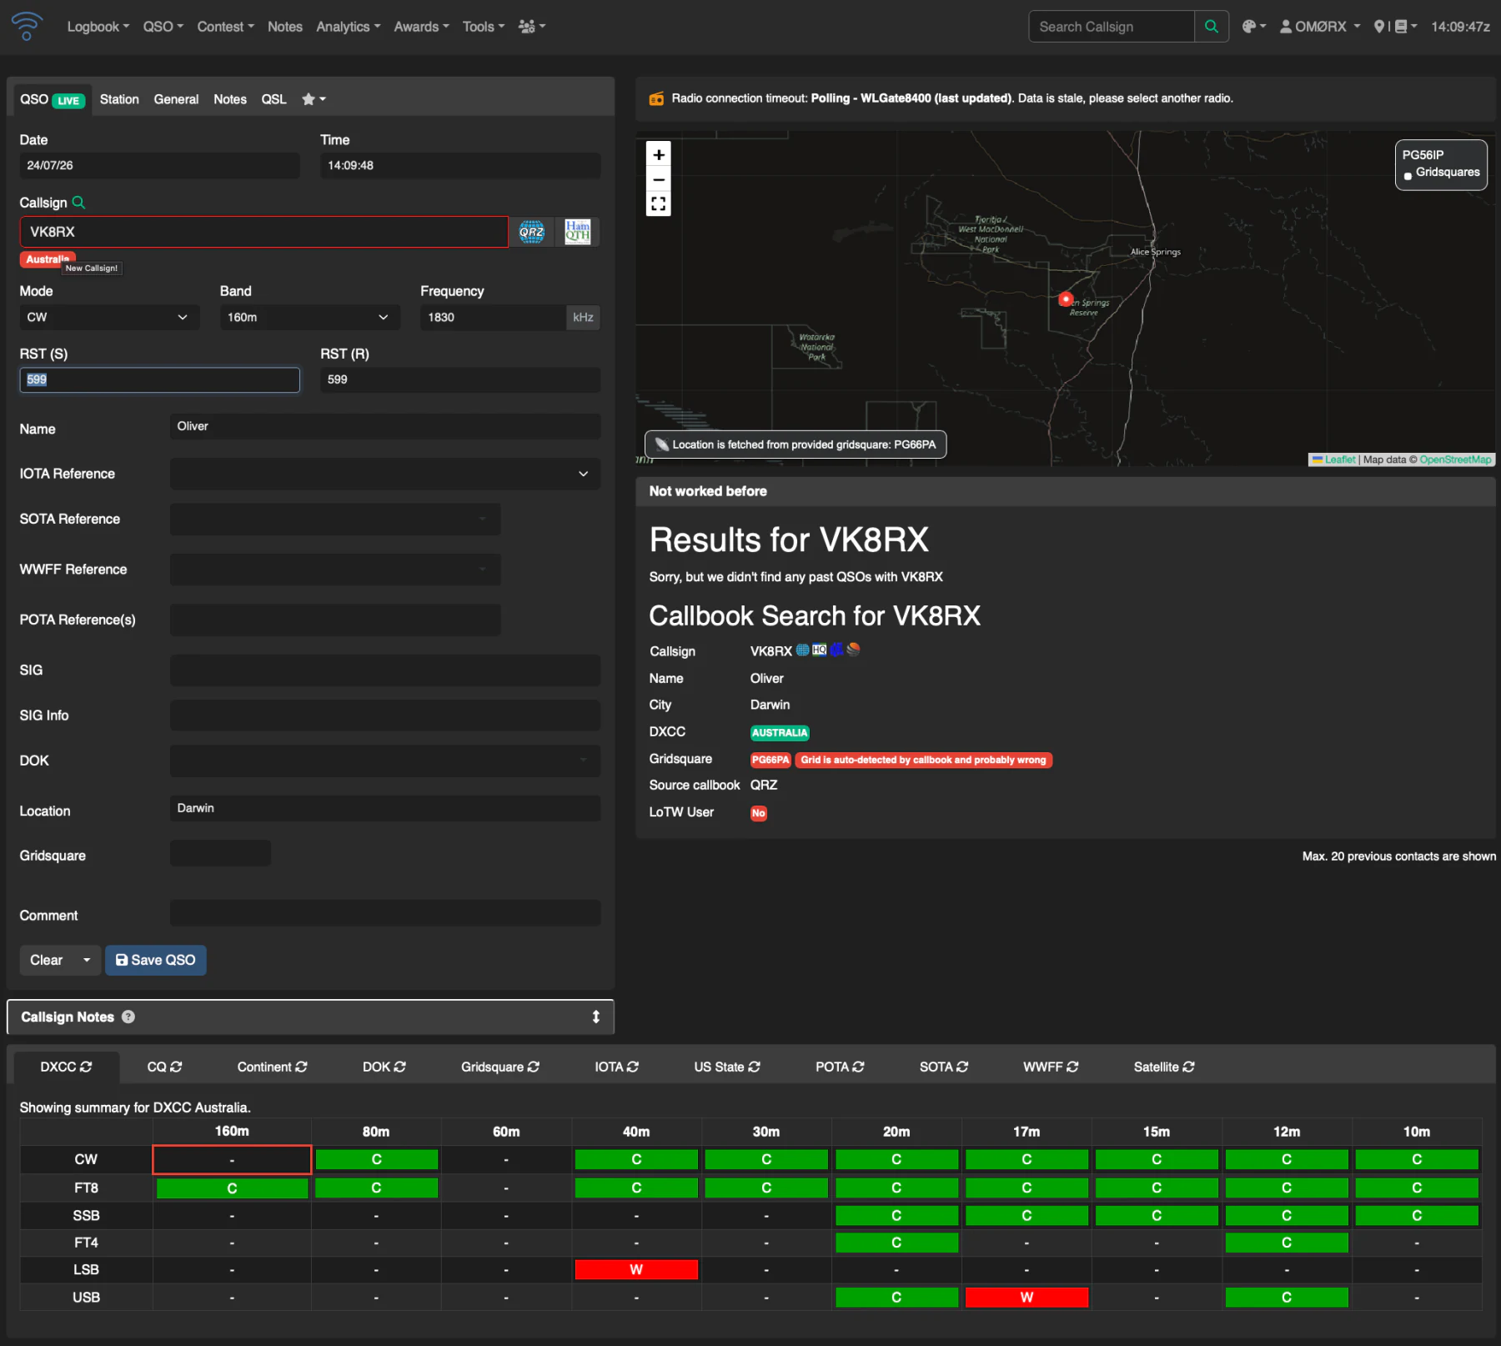Switch to the Satellite summary tab
Screen dimensions: 1501x1346
pyautogui.click(x=1164, y=1067)
